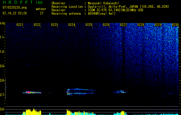
Task: Click the short meteor echo near 0227
Action: 120,92
